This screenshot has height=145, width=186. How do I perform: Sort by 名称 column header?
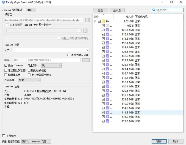click(96, 17)
